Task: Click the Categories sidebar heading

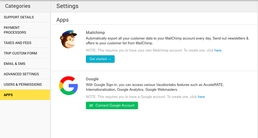Action: point(18,6)
